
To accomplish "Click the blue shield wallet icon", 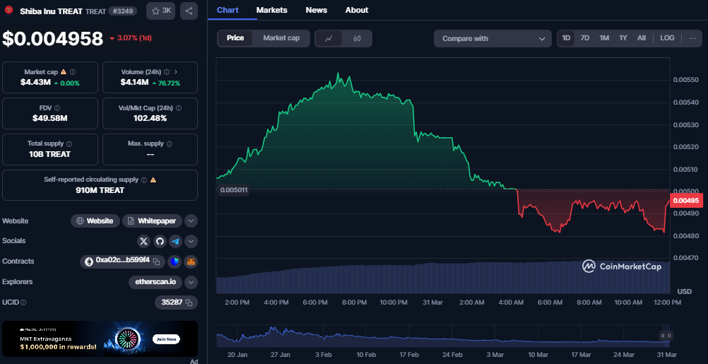I will click(x=175, y=262).
